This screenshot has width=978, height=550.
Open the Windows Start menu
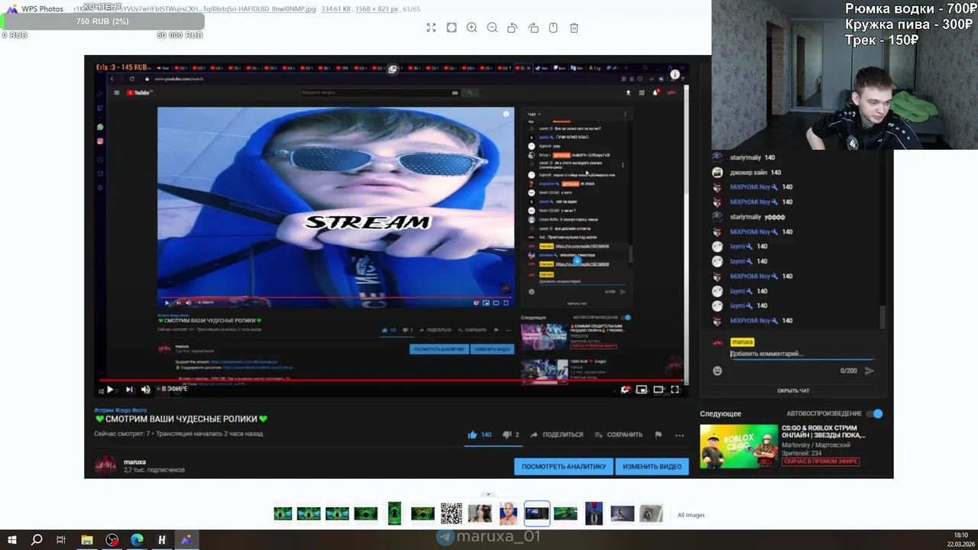point(11,540)
